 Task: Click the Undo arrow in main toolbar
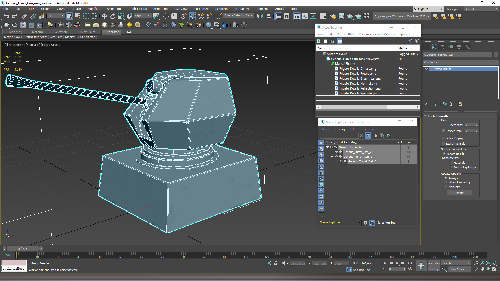click(7, 16)
